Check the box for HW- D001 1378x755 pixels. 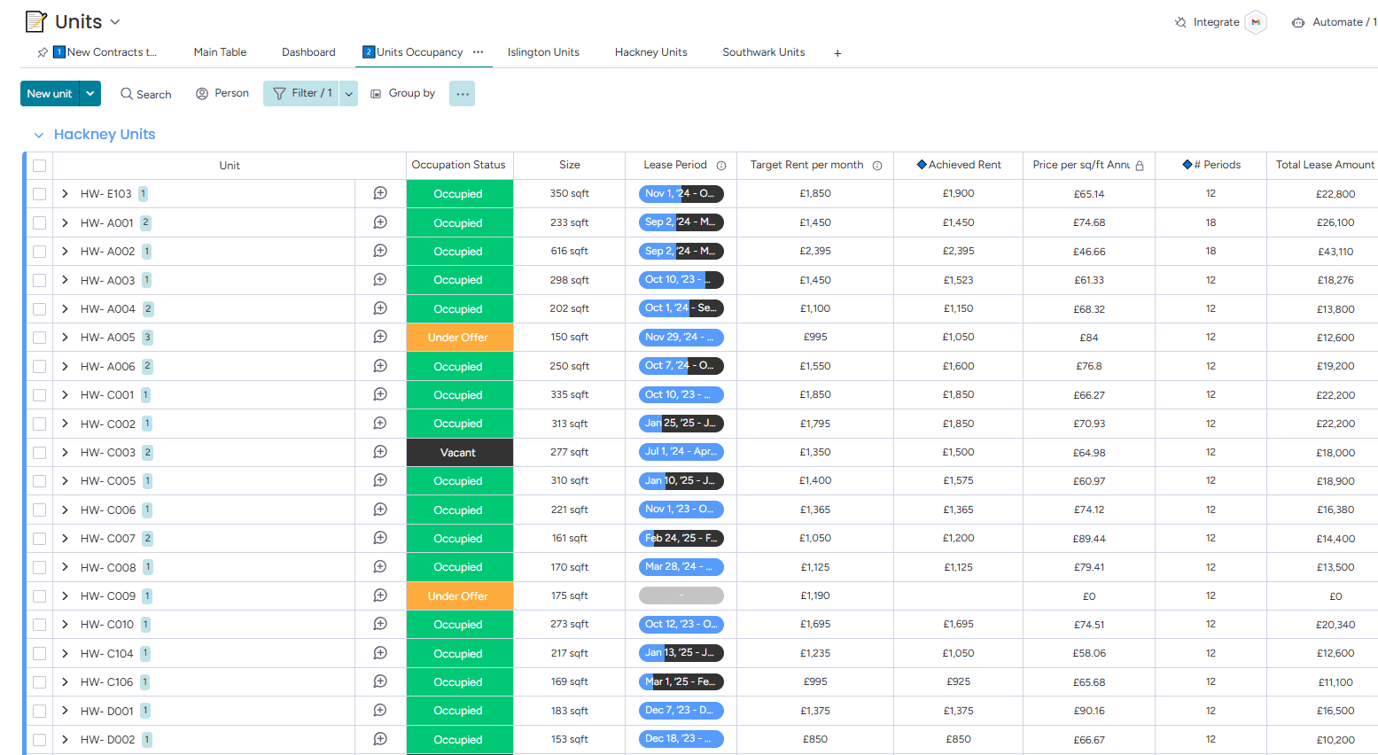coord(39,711)
